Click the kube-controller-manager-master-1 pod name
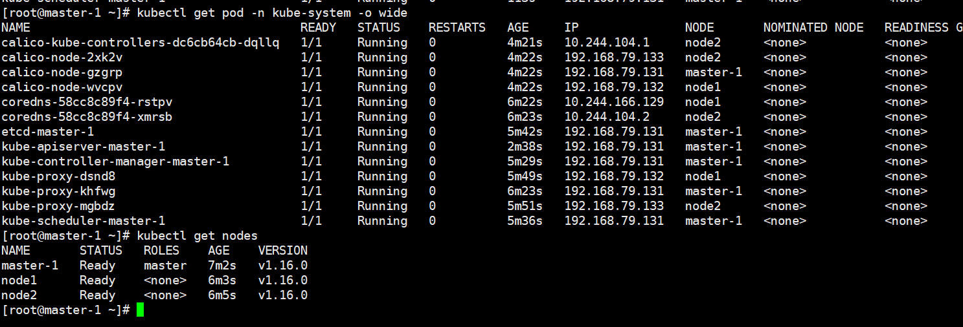The height and width of the screenshot is (327, 963). pos(115,162)
